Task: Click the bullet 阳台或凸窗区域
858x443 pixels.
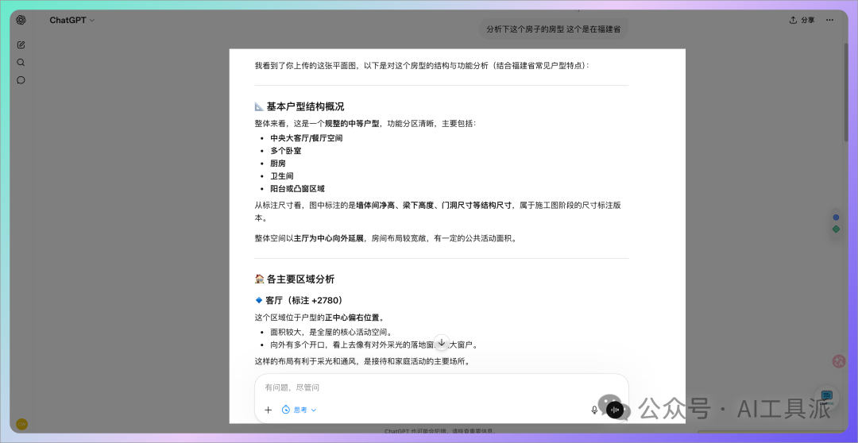Action: [x=297, y=189]
